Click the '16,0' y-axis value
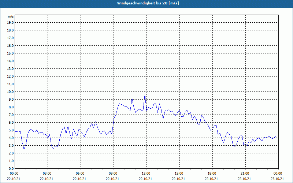Viewport: 293px width, 183px height. [x=11, y=45]
